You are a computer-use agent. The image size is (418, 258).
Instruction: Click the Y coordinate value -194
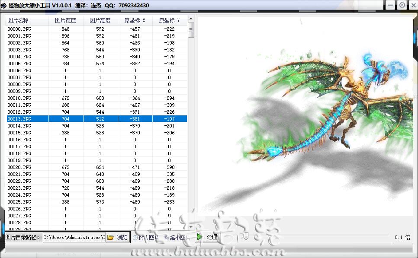point(170,64)
